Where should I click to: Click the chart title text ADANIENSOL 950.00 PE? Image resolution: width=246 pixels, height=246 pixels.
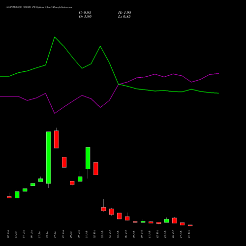click(20, 7)
